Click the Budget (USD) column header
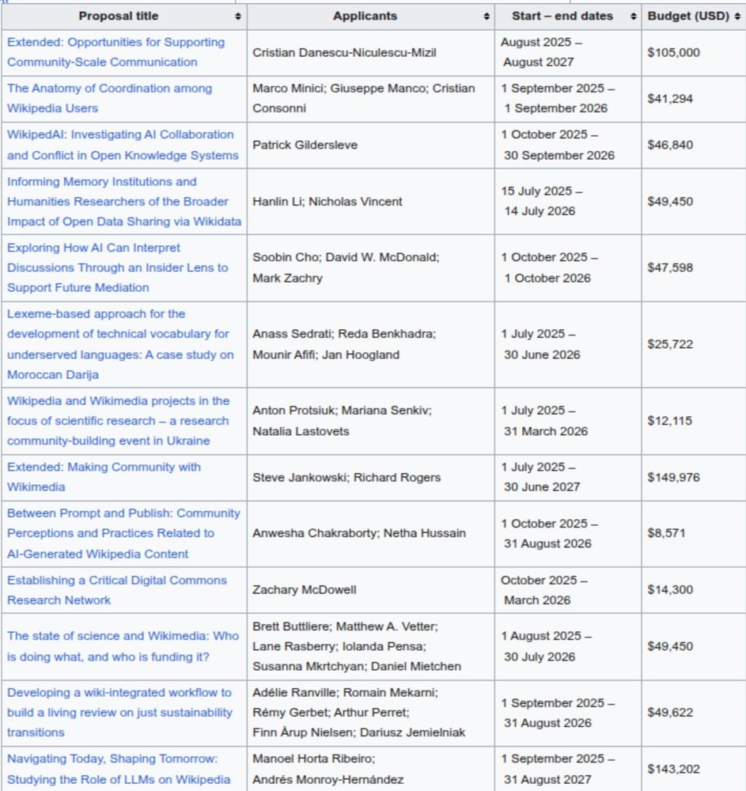 coord(694,17)
